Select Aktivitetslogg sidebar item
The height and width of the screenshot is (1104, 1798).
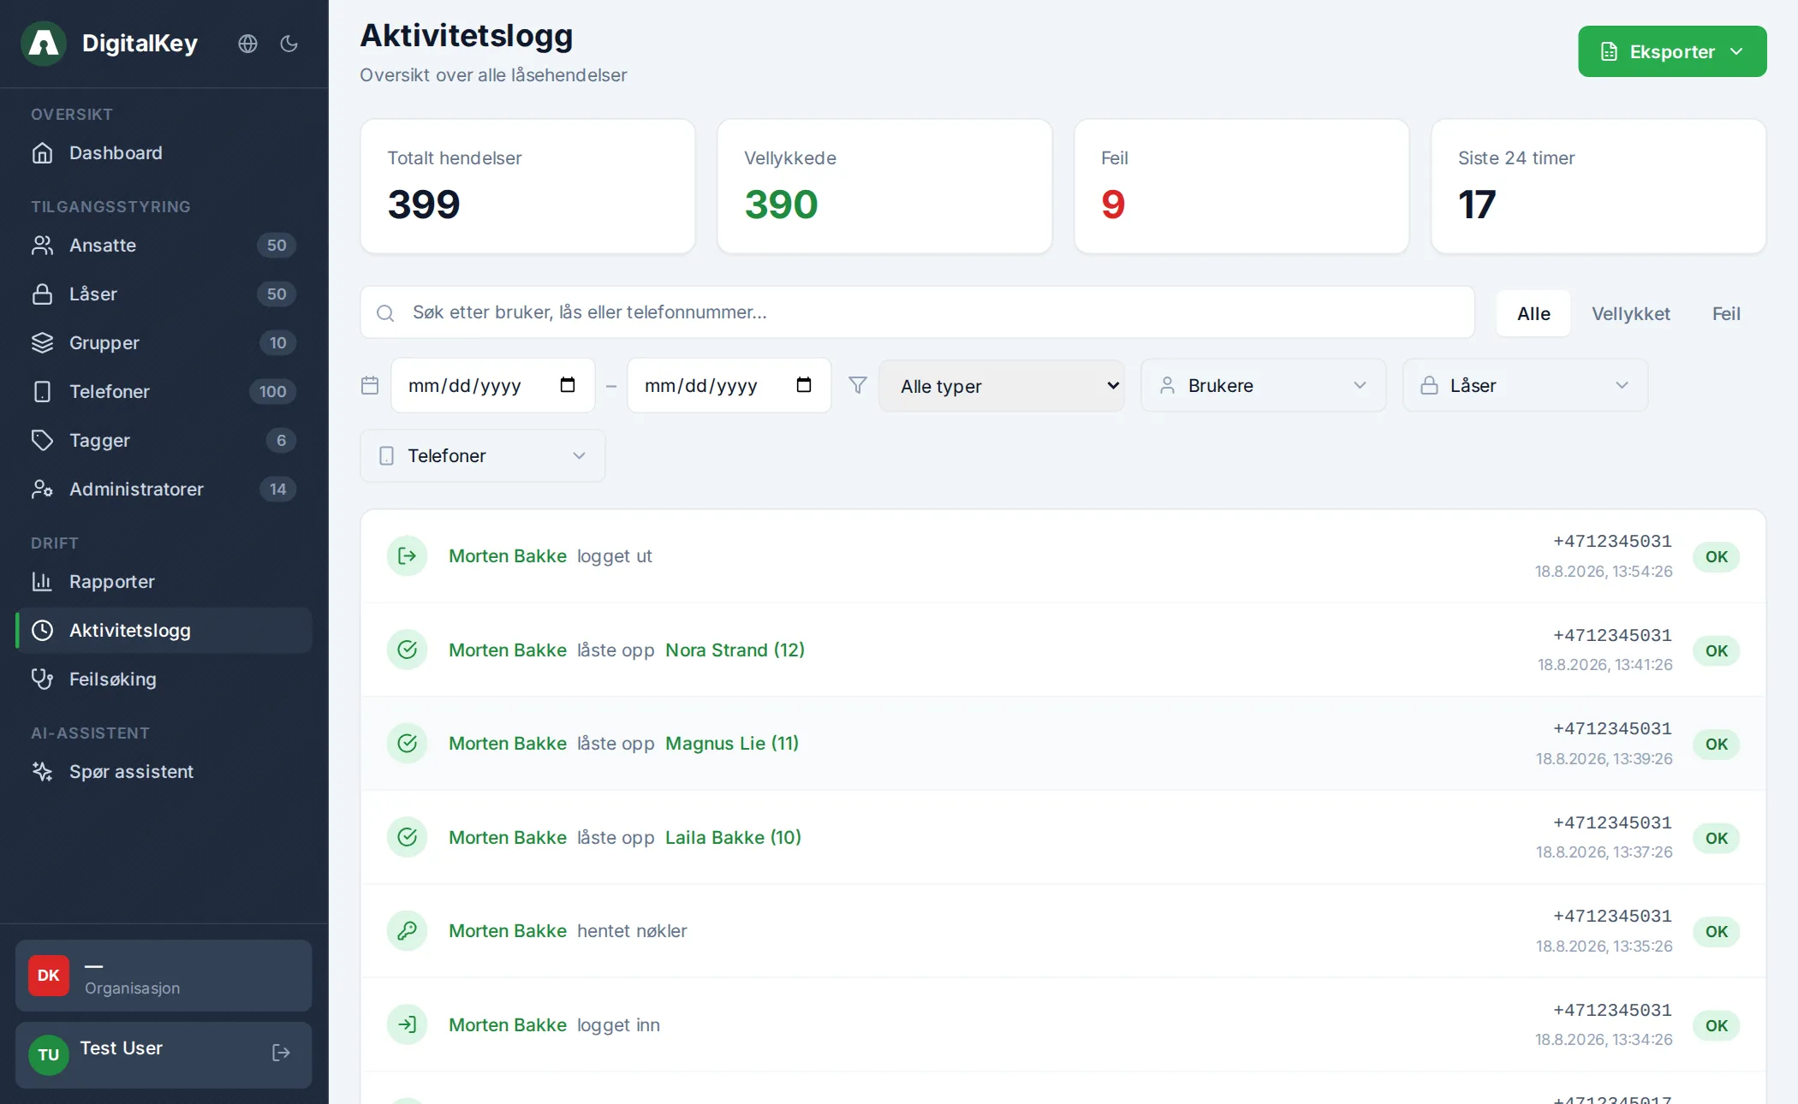point(164,631)
